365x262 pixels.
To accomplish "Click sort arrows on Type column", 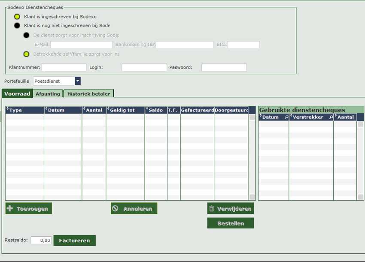I will pyautogui.click(x=8, y=110).
